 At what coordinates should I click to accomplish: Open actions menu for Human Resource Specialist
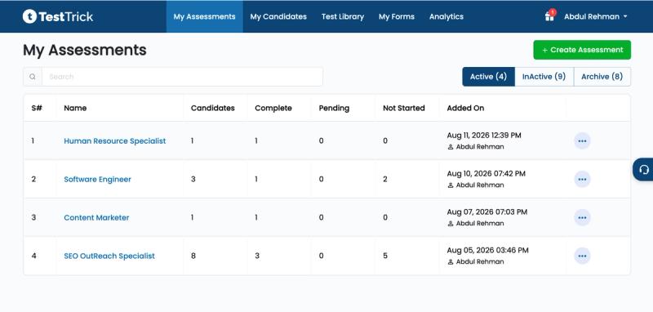click(582, 140)
